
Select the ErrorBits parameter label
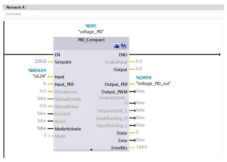119,148
